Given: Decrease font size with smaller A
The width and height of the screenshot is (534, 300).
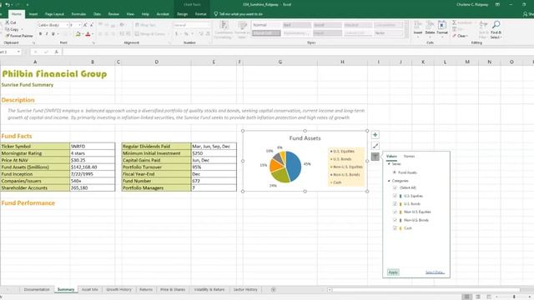Looking at the screenshot, I should (91, 25).
